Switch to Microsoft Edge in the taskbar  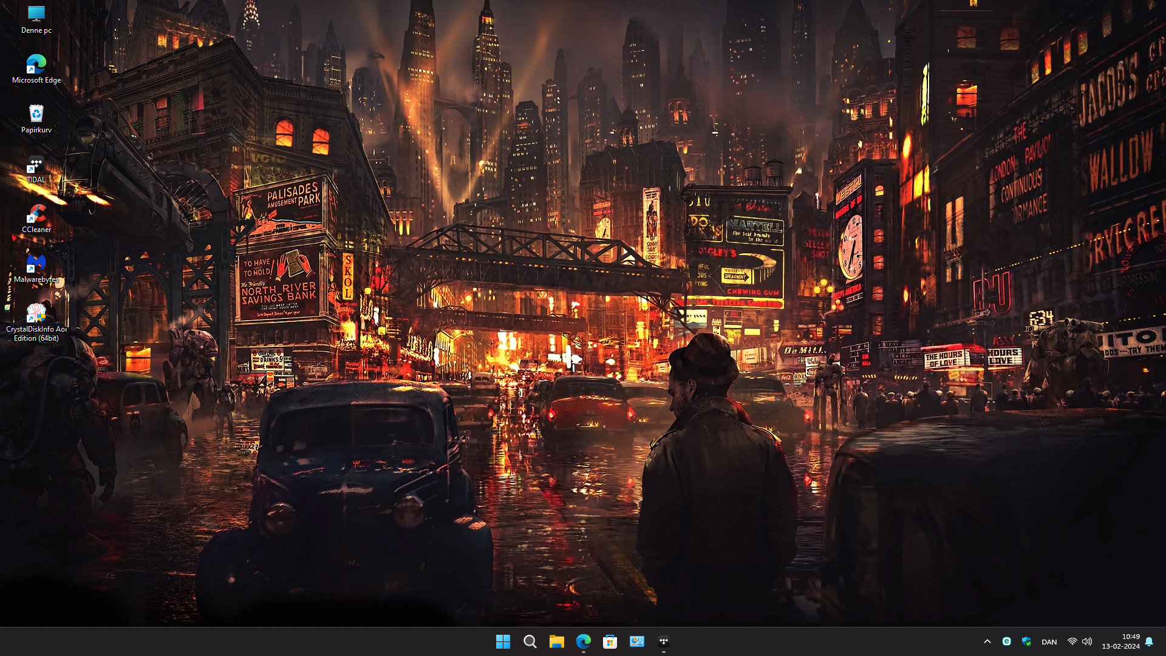pyautogui.click(x=583, y=641)
